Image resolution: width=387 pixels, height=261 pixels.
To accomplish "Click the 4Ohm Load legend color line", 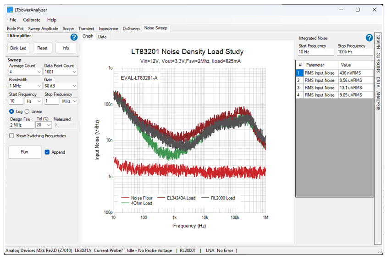I will pyautogui.click(x=125, y=203).
